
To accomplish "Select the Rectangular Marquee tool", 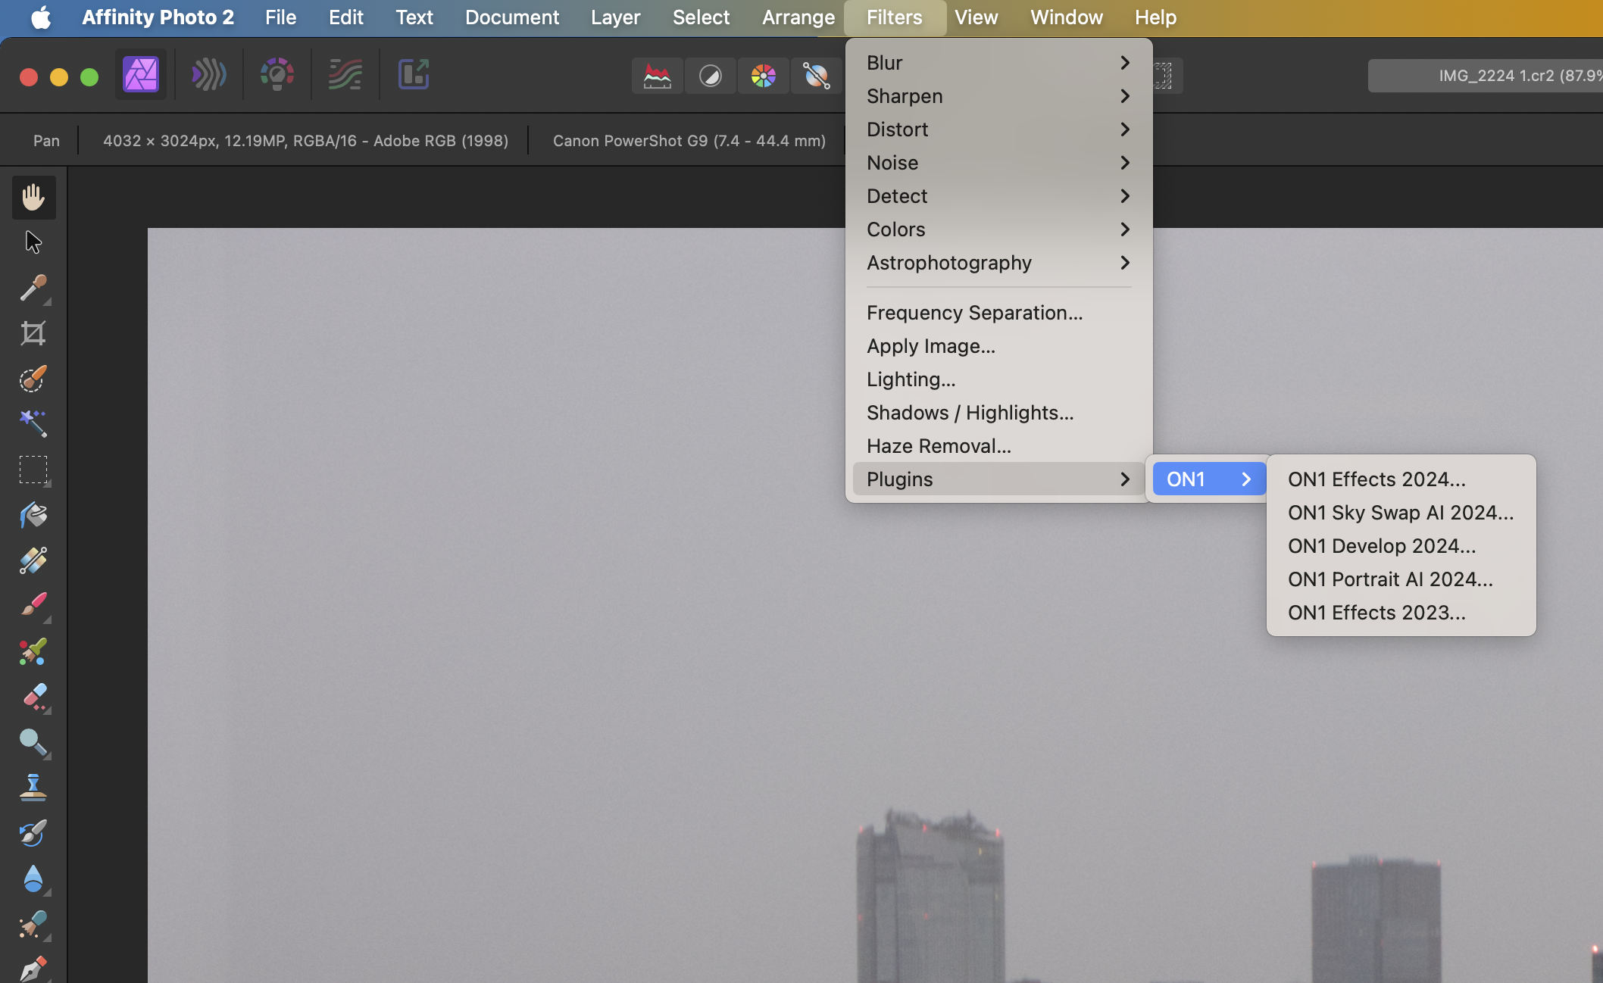I will tap(33, 470).
